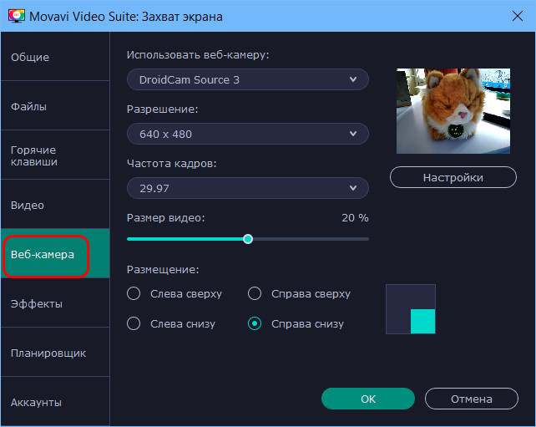Switch to the Эффекты tab

click(55, 303)
